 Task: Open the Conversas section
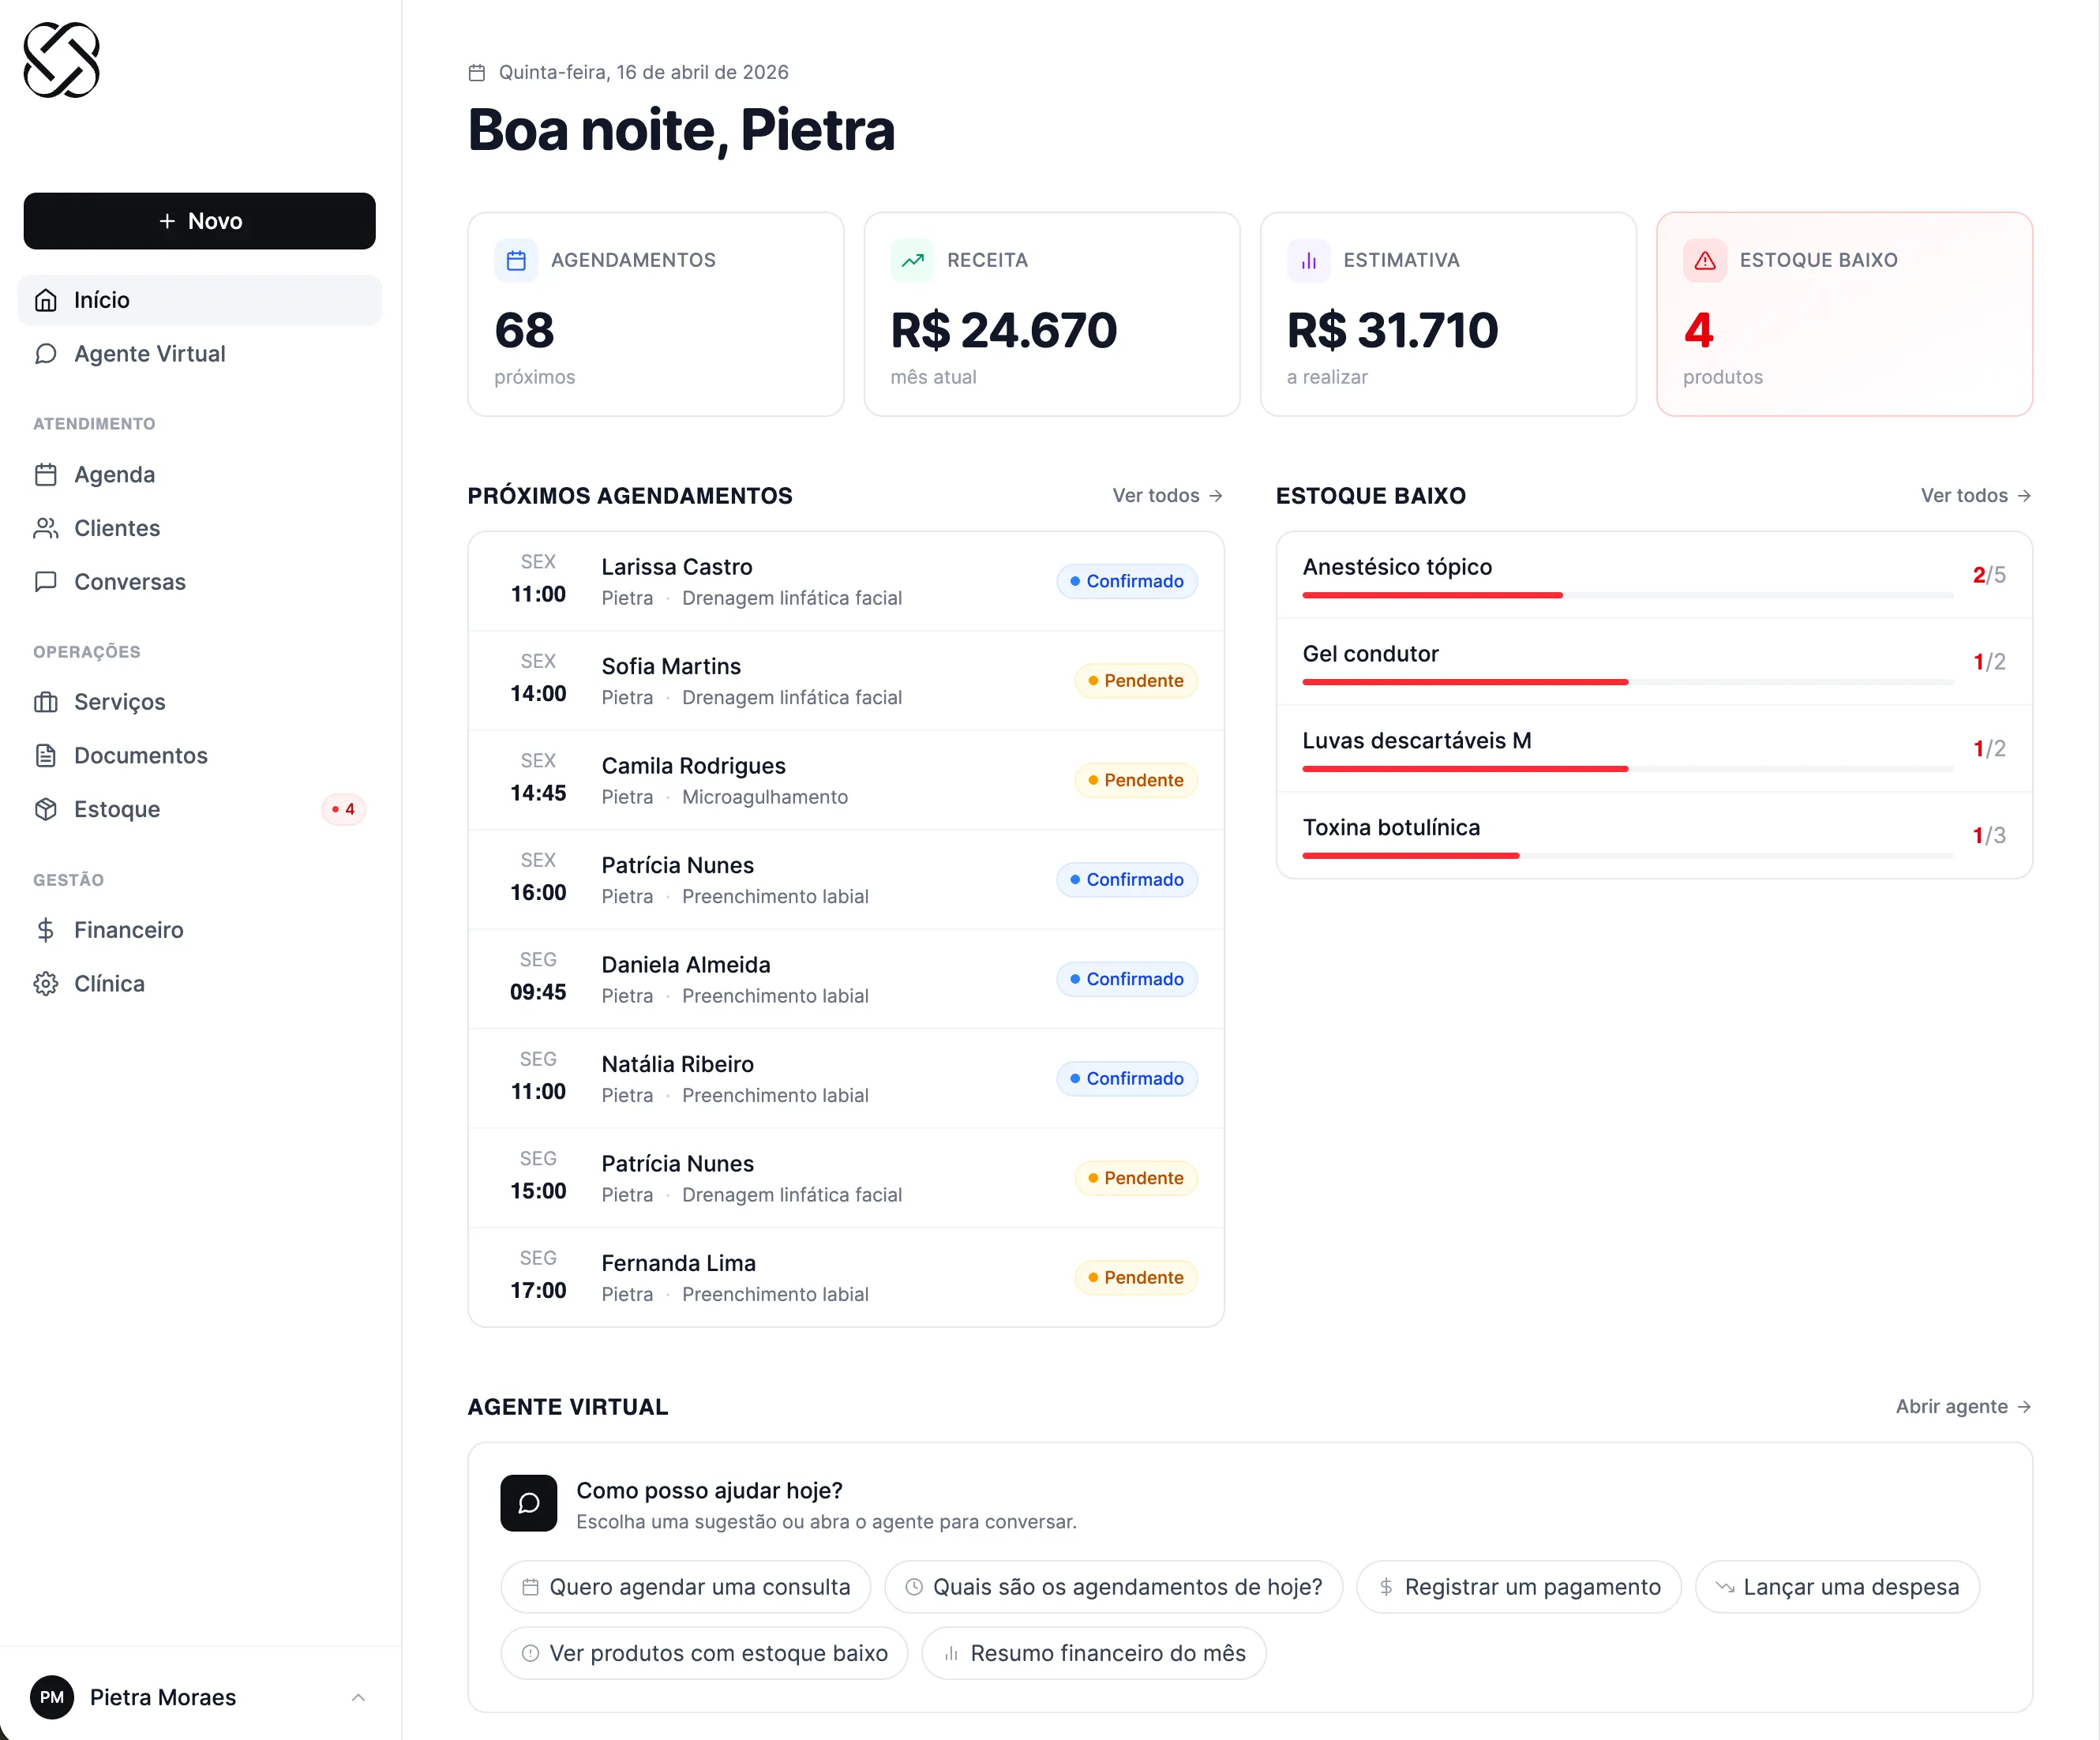(x=129, y=582)
